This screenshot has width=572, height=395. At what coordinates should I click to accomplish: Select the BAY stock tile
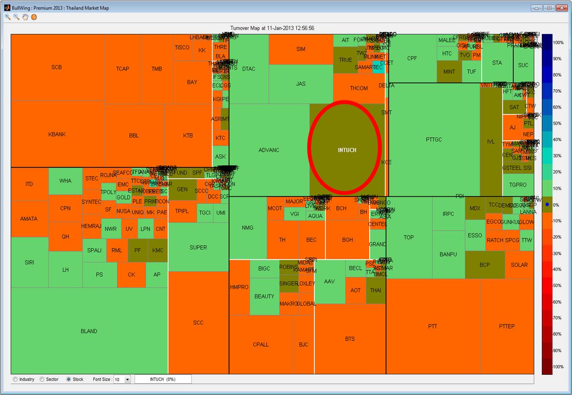coord(192,82)
